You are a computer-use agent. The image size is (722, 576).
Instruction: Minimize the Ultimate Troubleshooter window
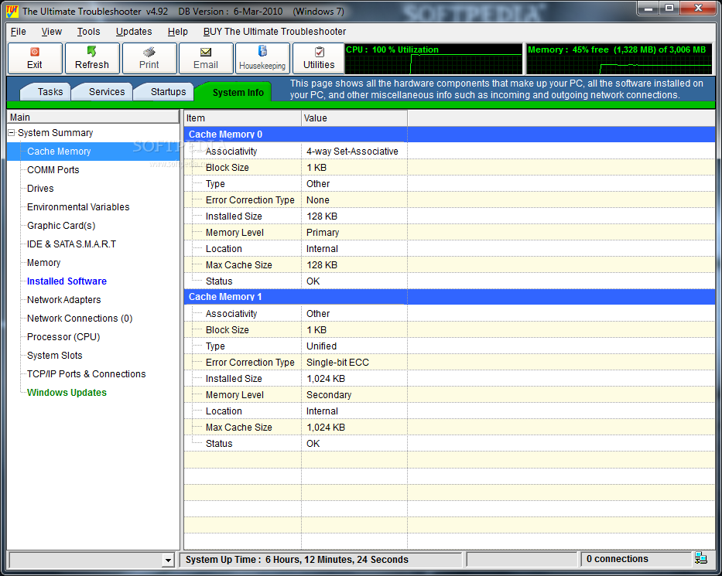click(x=648, y=9)
